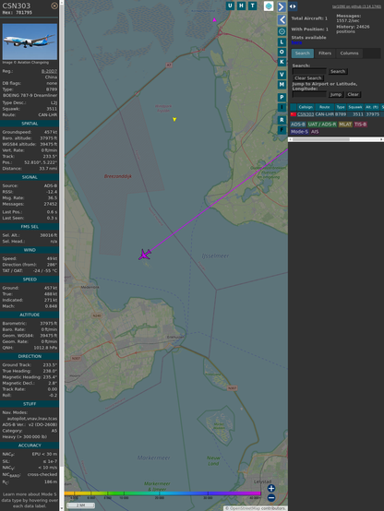Click left-arrow sidebar shrink button

tap(282, 20)
